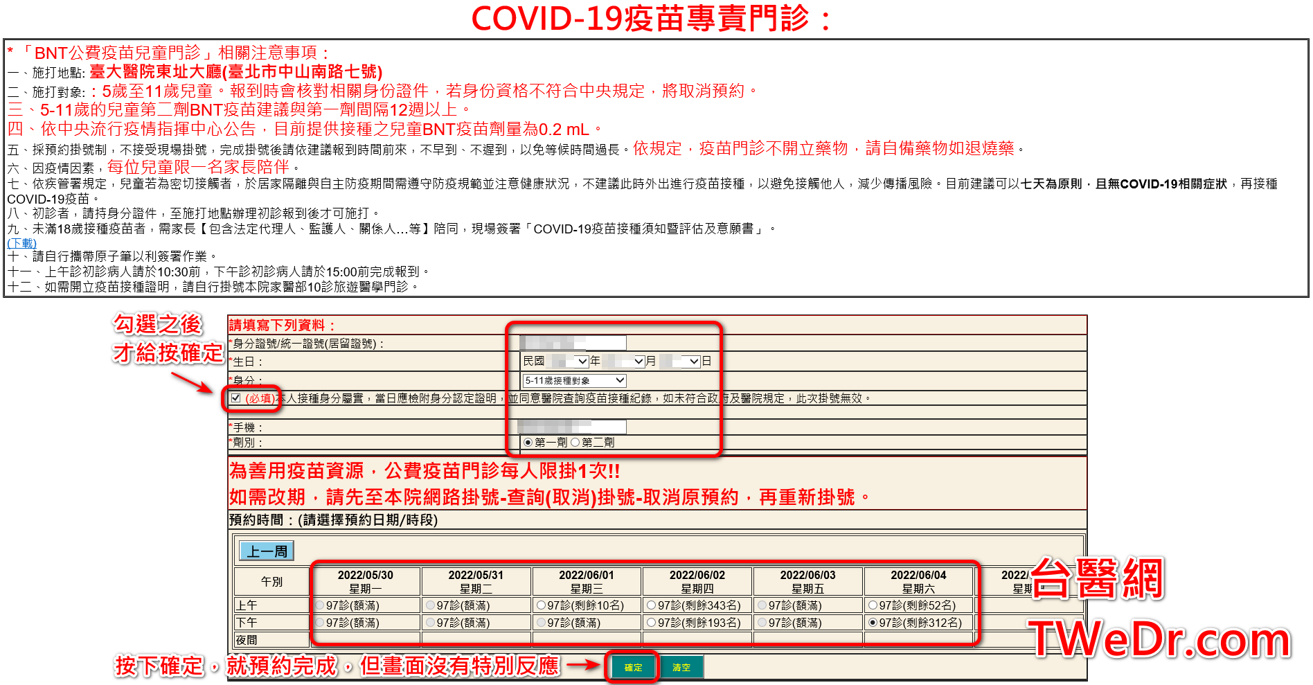Screen dimensions: 1313x685
Task: Click the 上午 row label
Action: click(247, 605)
